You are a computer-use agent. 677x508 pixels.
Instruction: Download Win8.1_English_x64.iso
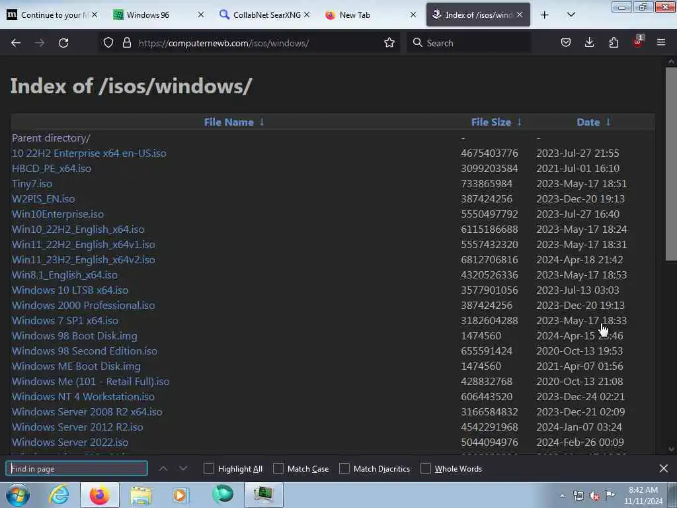point(65,275)
